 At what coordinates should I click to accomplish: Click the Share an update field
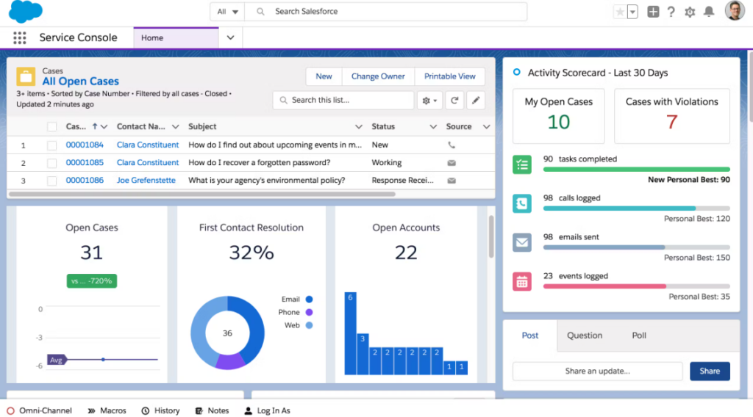pyautogui.click(x=597, y=371)
